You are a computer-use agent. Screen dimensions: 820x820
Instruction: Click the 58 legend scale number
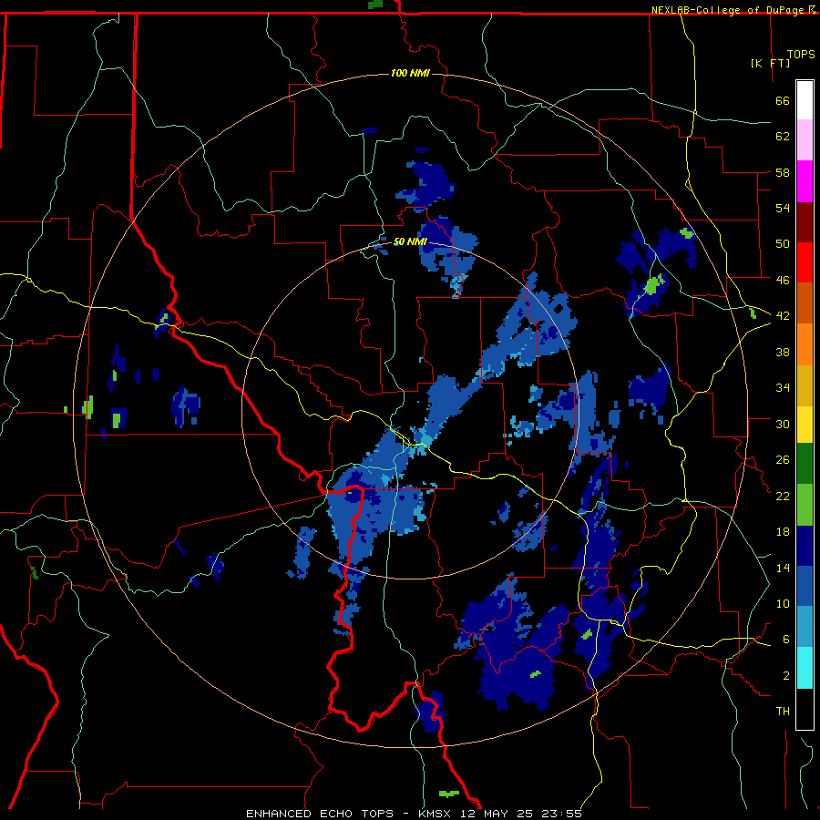point(783,172)
